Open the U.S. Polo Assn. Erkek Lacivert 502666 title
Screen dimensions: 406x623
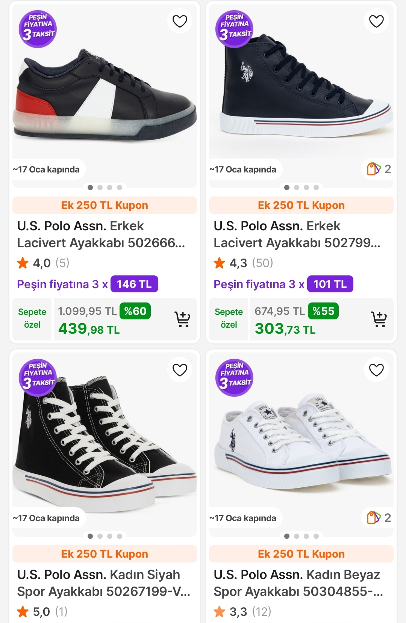click(x=101, y=234)
